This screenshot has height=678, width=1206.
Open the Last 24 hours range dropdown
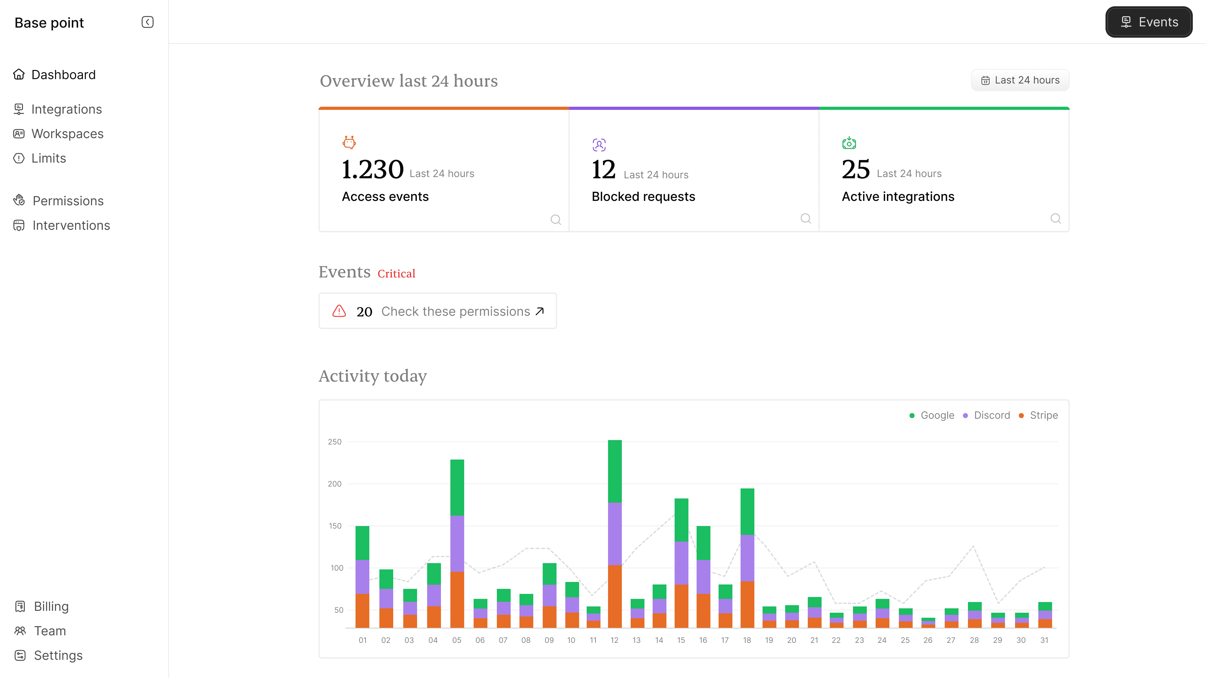(x=1020, y=80)
